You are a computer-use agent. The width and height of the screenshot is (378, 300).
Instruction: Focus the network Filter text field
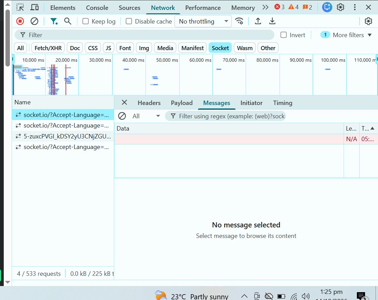(x=145, y=35)
